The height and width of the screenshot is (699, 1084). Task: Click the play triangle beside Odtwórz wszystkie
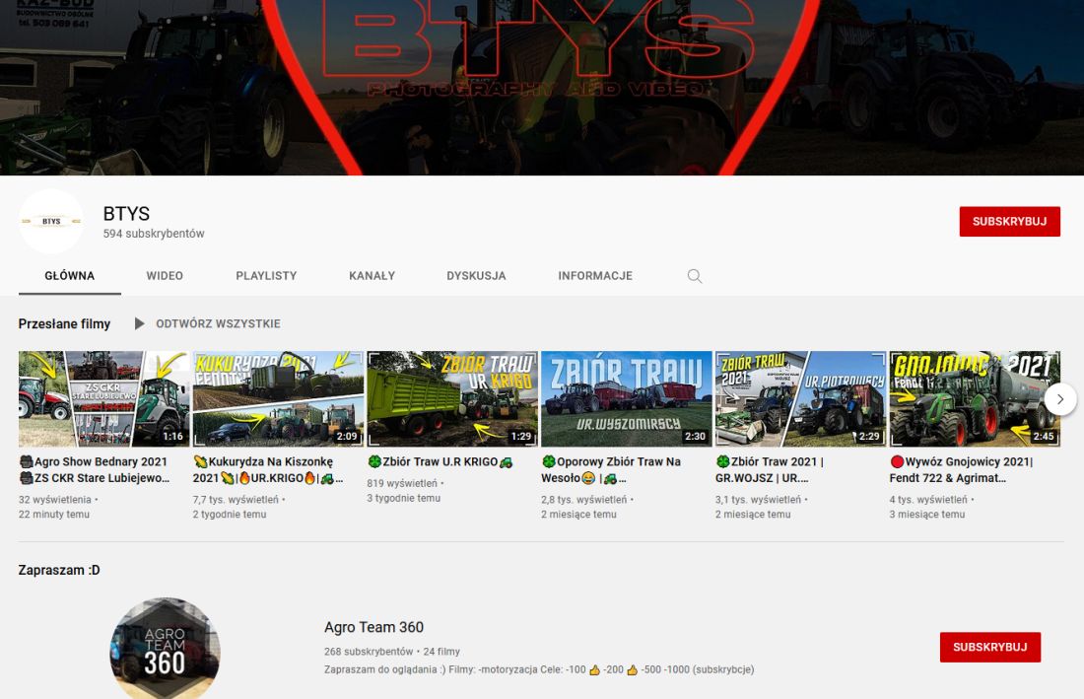[x=139, y=323]
